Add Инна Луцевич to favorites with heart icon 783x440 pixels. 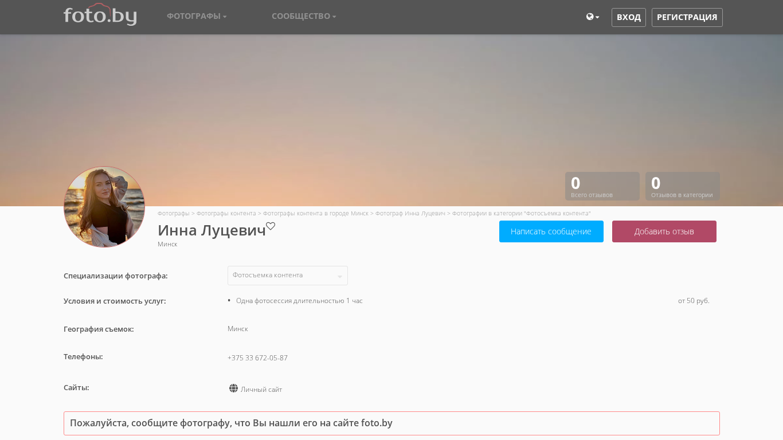pyautogui.click(x=271, y=226)
